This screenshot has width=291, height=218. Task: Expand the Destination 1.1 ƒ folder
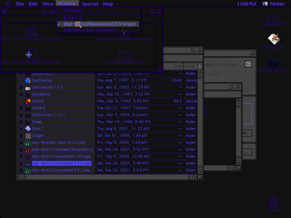(21, 88)
